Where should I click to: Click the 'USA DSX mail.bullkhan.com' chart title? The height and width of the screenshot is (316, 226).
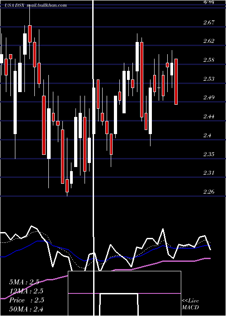[36, 5]
